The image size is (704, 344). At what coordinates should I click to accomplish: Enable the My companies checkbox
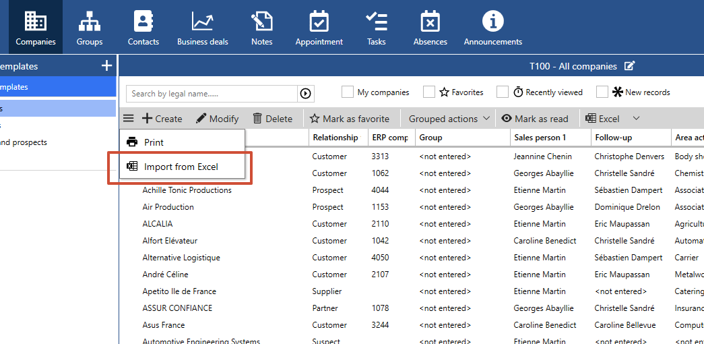pos(348,92)
